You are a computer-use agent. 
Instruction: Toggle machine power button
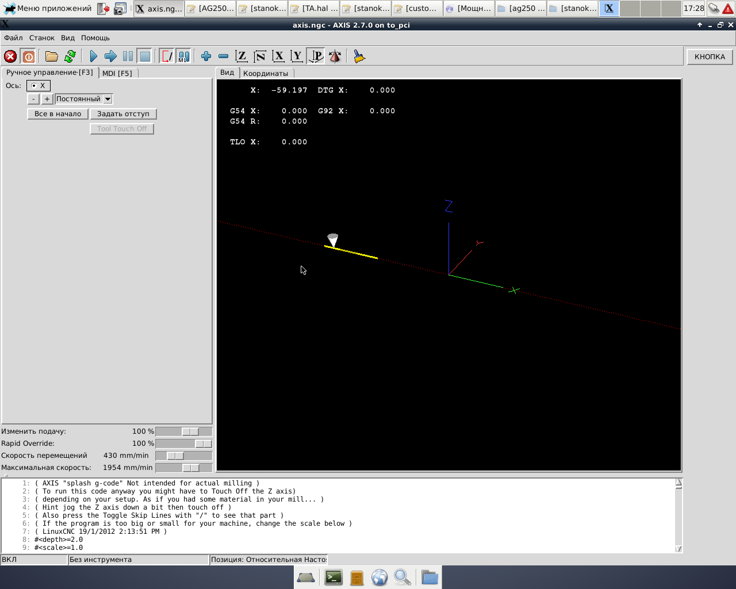28,56
